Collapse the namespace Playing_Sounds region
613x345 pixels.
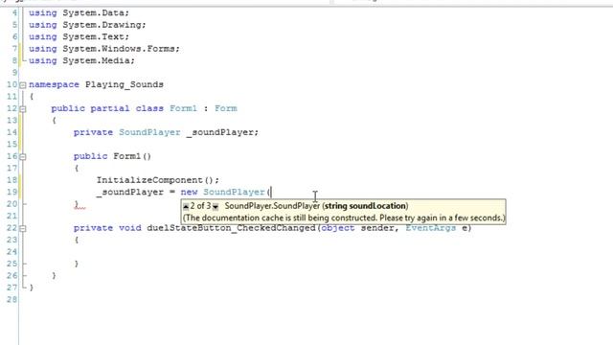pos(23,85)
